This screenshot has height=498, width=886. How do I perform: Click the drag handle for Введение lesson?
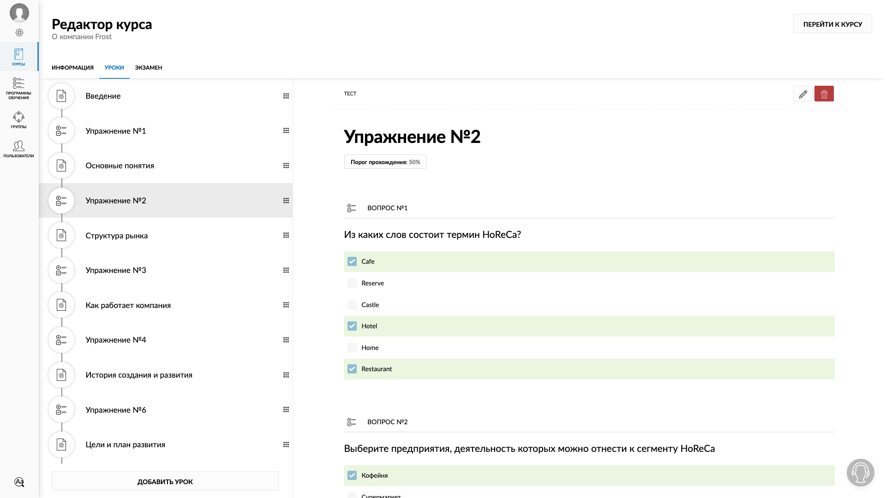[286, 96]
